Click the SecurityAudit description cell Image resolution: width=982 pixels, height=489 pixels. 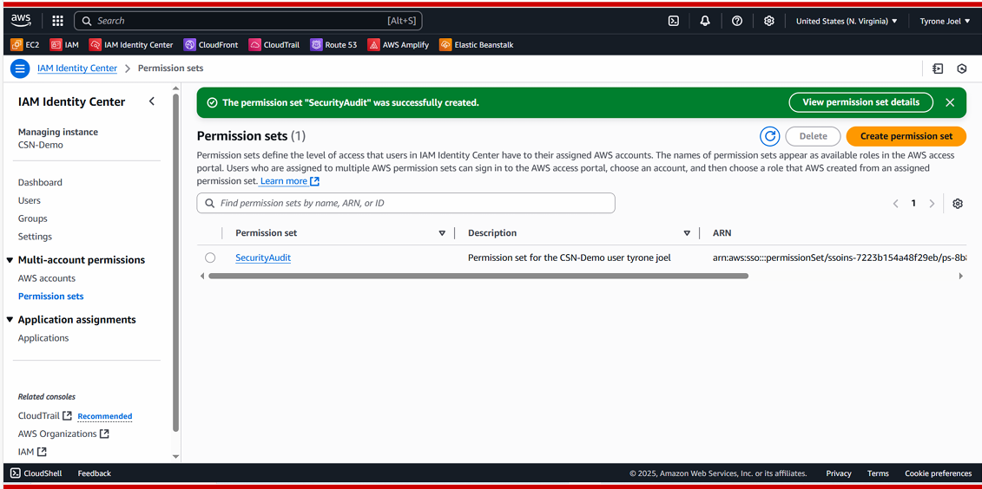[x=570, y=258]
